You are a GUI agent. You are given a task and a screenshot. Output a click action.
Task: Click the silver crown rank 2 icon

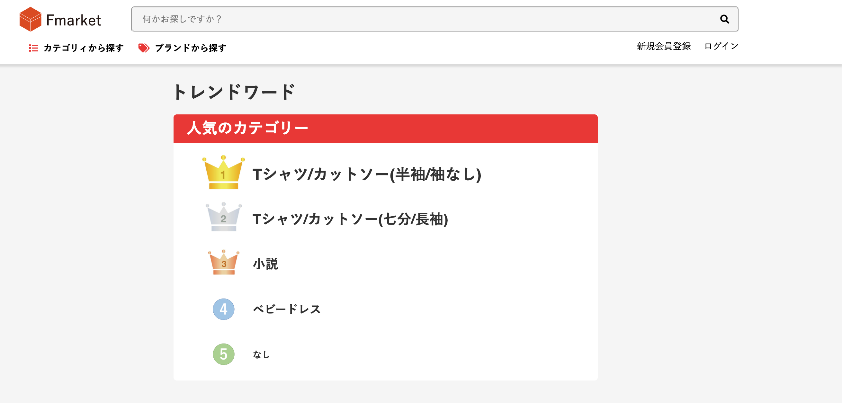(x=224, y=217)
